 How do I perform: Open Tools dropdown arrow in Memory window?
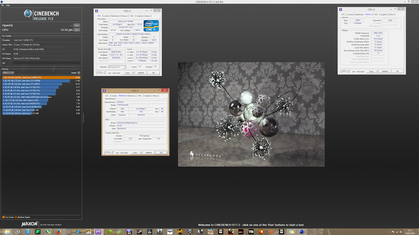point(377,71)
